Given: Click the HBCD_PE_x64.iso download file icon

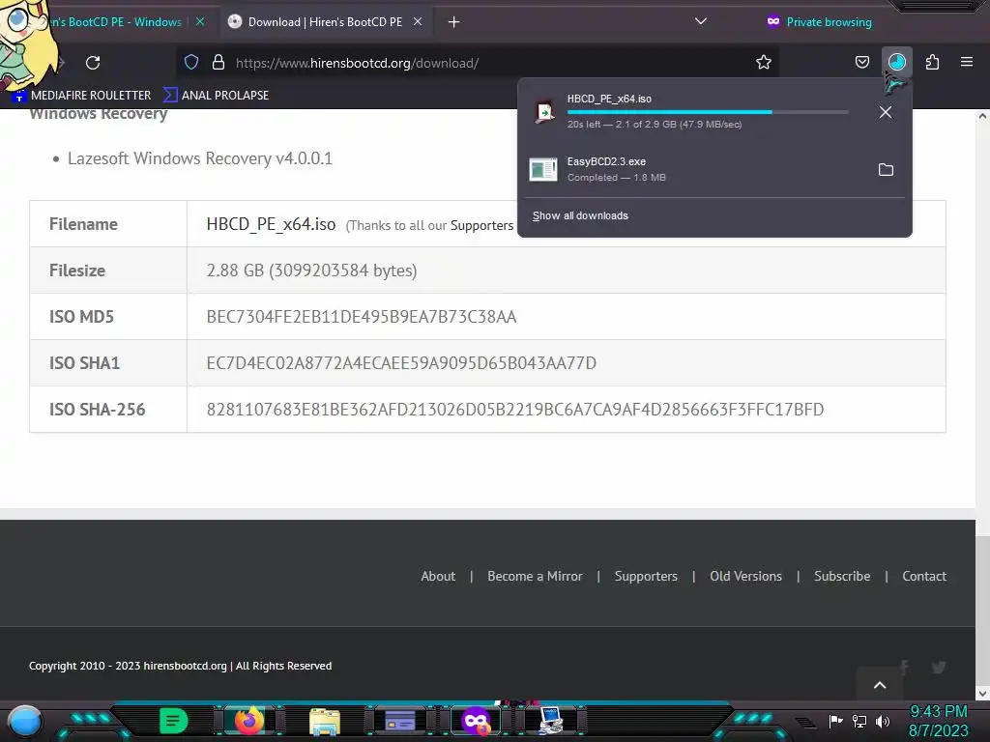Looking at the screenshot, I should (543, 112).
